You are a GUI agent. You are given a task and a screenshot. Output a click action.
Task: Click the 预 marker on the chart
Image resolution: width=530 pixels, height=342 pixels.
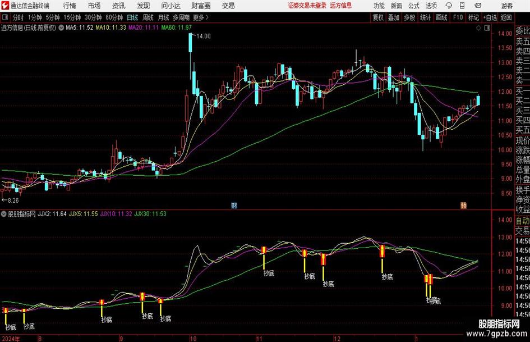(x=463, y=205)
